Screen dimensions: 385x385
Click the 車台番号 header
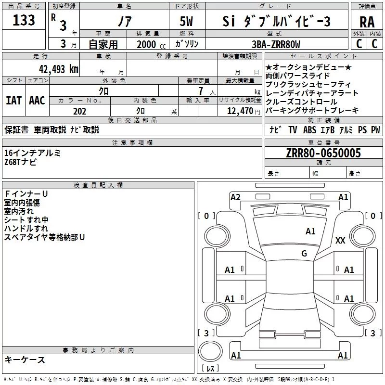(324, 142)
